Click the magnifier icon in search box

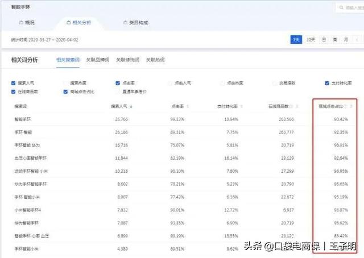pos(341,7)
